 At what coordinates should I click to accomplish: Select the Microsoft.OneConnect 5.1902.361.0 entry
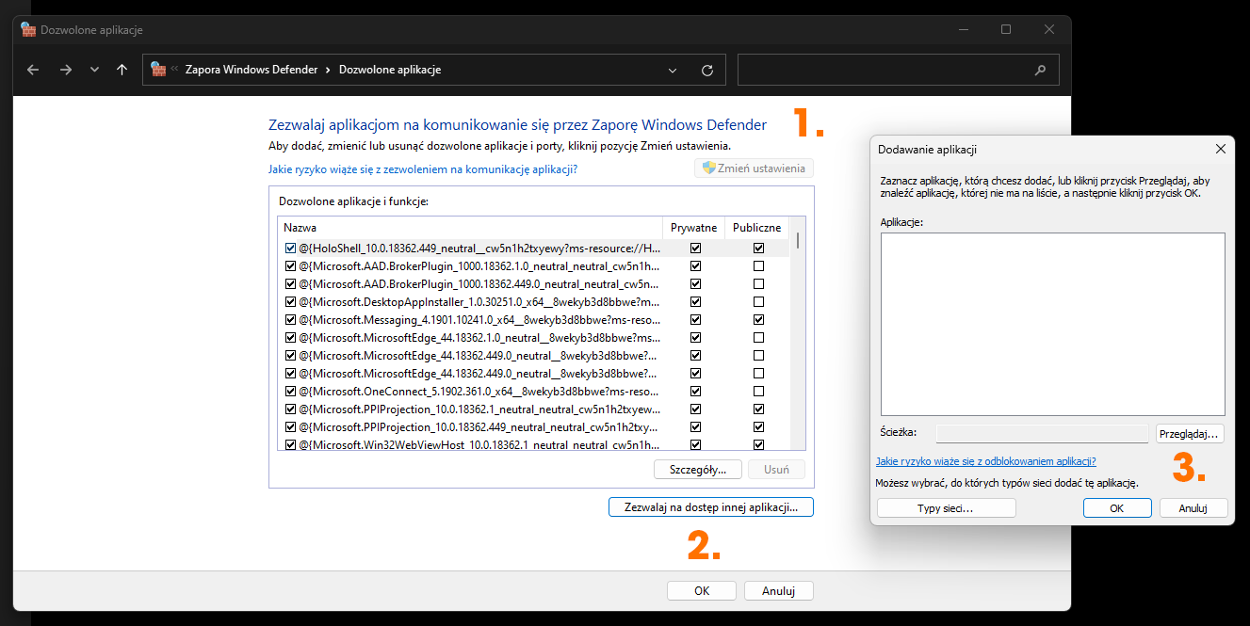pyautogui.click(x=480, y=392)
